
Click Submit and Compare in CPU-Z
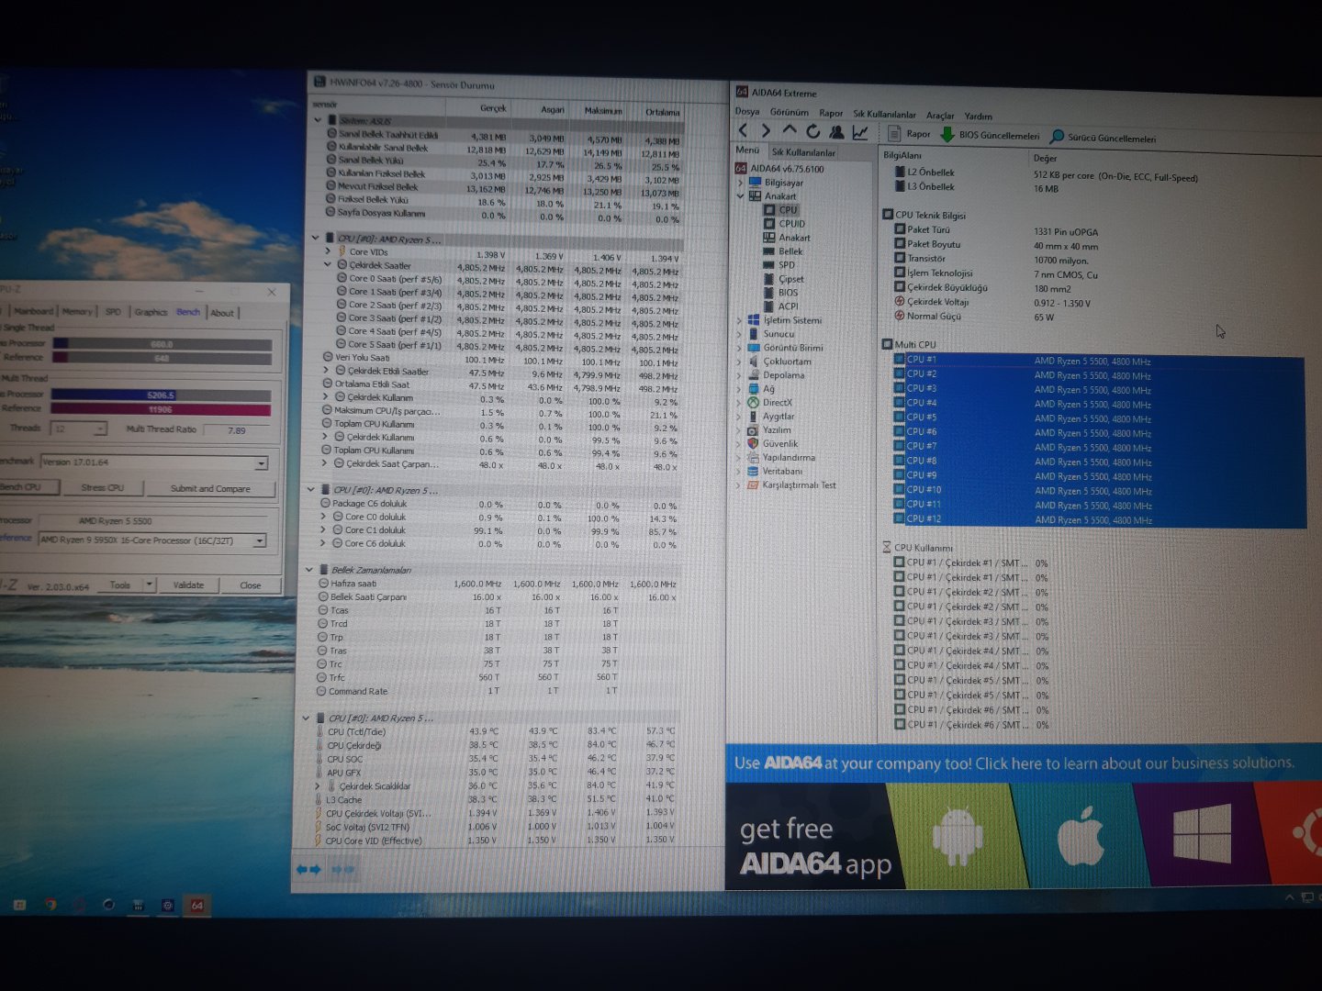pos(210,488)
